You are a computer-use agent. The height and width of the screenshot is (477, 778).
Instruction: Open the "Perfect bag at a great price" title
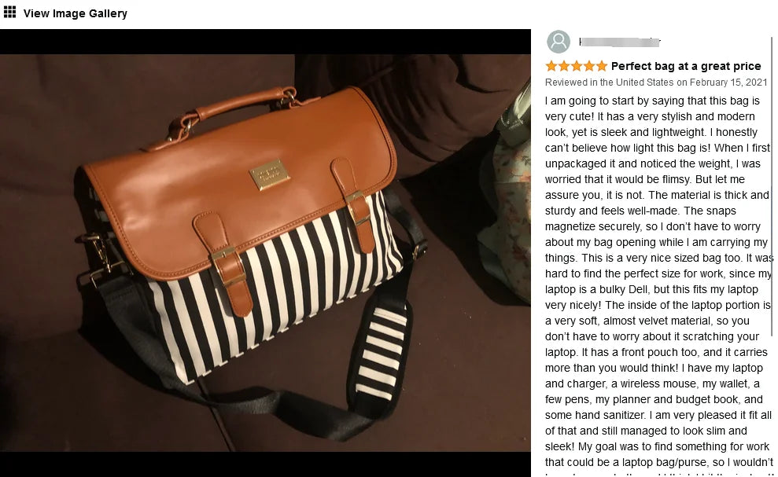click(x=686, y=66)
